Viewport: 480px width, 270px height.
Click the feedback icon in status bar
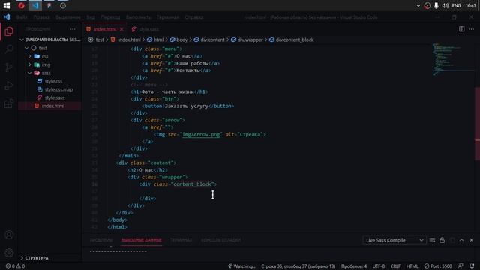tap(460, 266)
